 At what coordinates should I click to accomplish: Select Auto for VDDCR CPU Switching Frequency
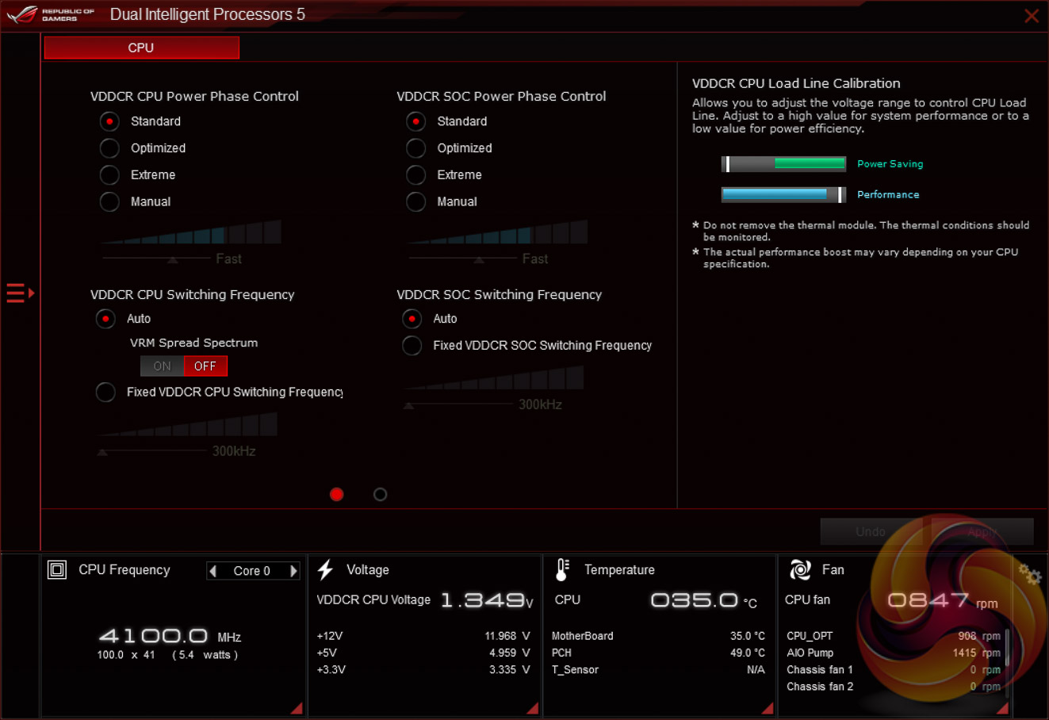pyautogui.click(x=105, y=319)
